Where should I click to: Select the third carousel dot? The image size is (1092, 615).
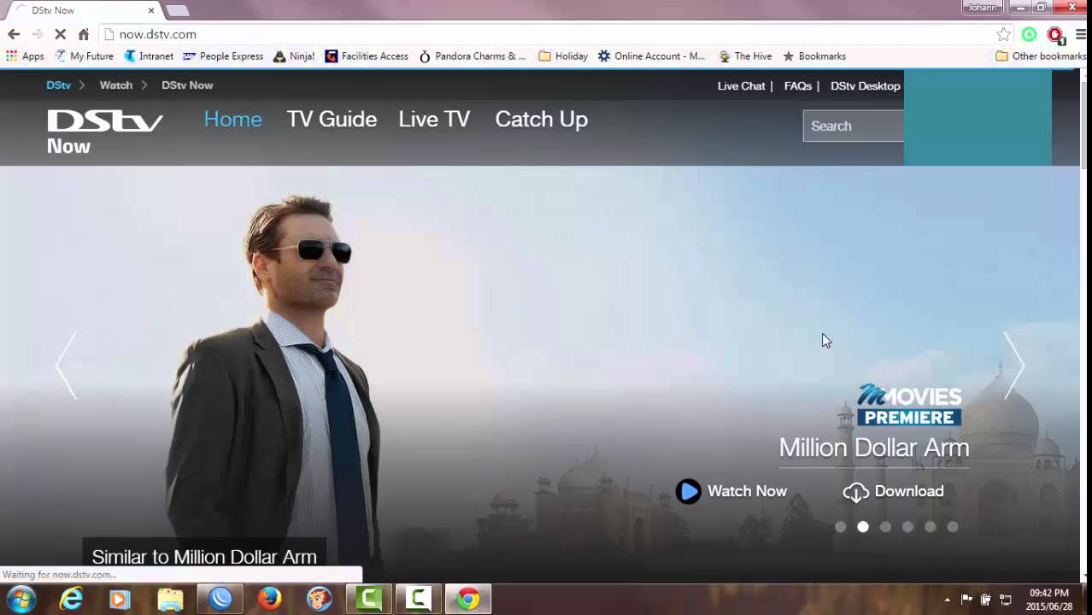coord(885,527)
